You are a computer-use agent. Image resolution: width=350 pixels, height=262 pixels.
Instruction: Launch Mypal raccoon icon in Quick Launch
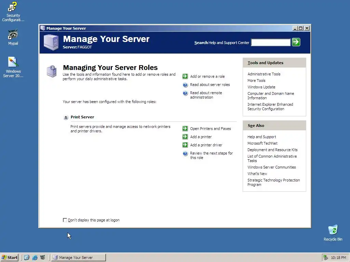(x=43, y=258)
